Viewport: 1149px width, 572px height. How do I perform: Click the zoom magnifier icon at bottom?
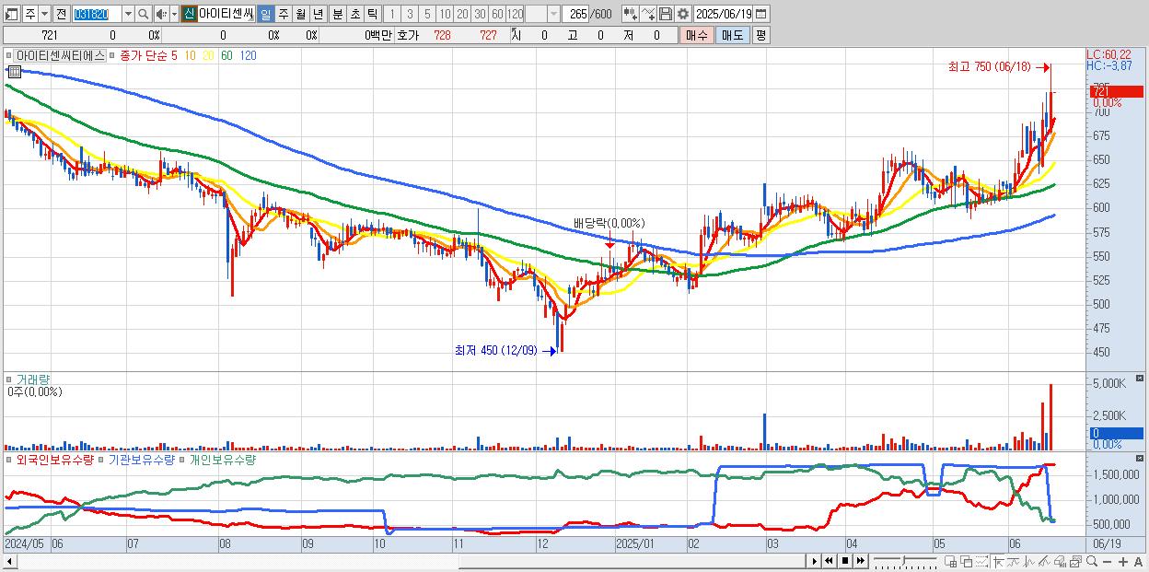(x=1090, y=562)
